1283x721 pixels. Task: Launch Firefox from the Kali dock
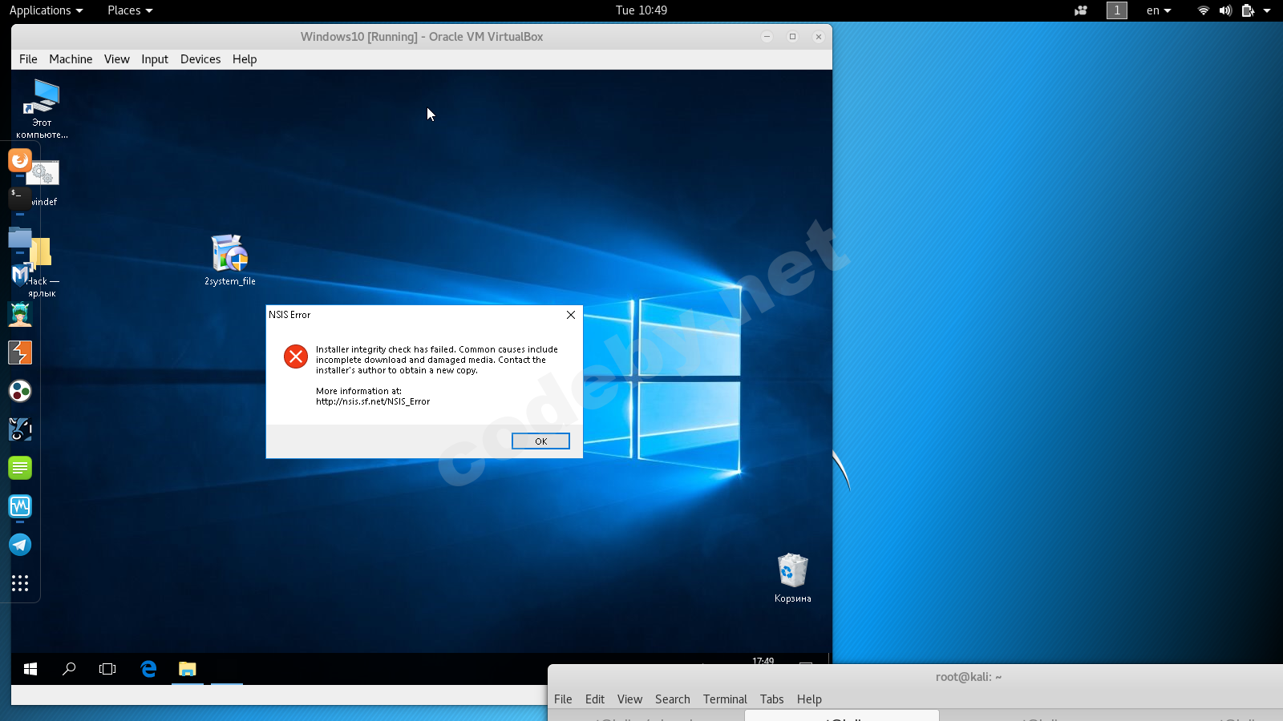point(19,160)
